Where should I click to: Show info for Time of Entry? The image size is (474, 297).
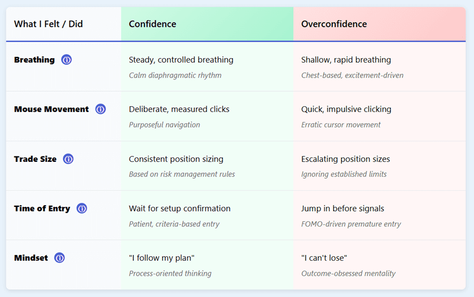82,209
